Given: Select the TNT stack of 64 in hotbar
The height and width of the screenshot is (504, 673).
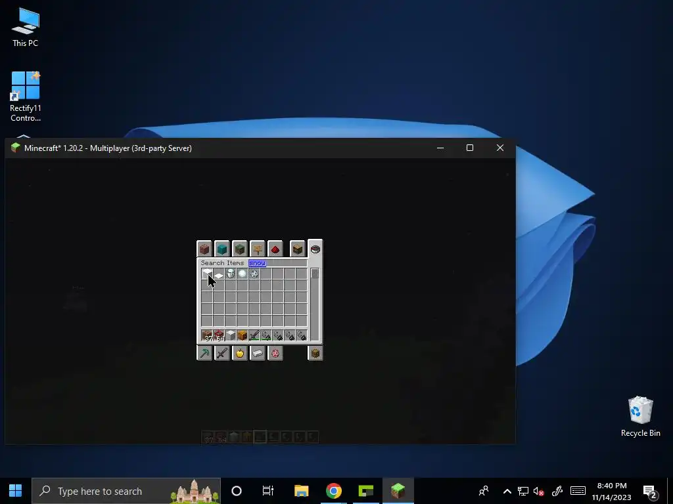Looking at the screenshot, I should 219,335.
